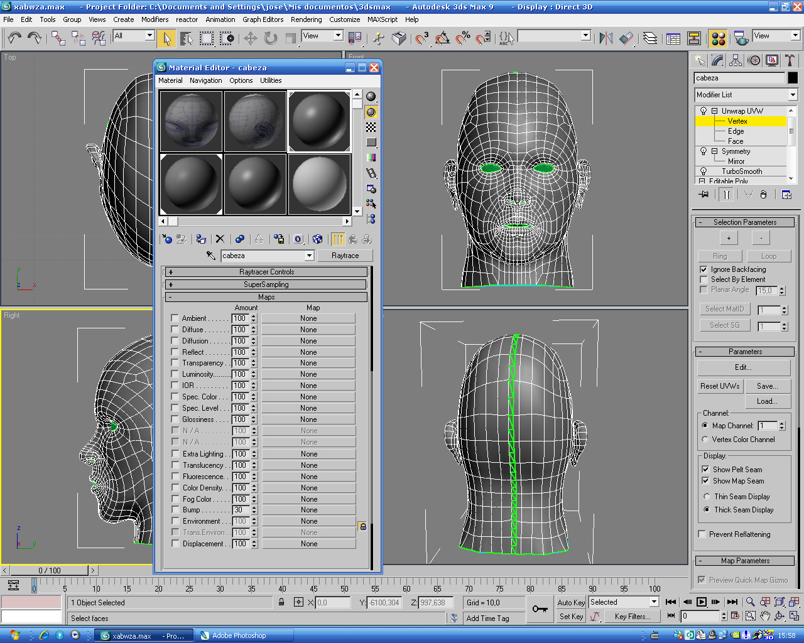This screenshot has width=804, height=643.
Task: Expand the SuperSampling rollout
Action: pyautogui.click(x=266, y=284)
